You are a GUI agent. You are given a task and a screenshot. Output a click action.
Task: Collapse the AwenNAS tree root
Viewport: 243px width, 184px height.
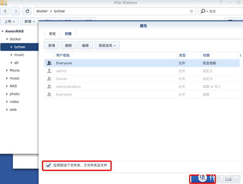coord(3,31)
